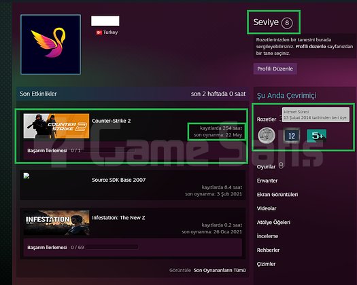Open the Source SDK Base 2007 link

pyautogui.click(x=118, y=180)
